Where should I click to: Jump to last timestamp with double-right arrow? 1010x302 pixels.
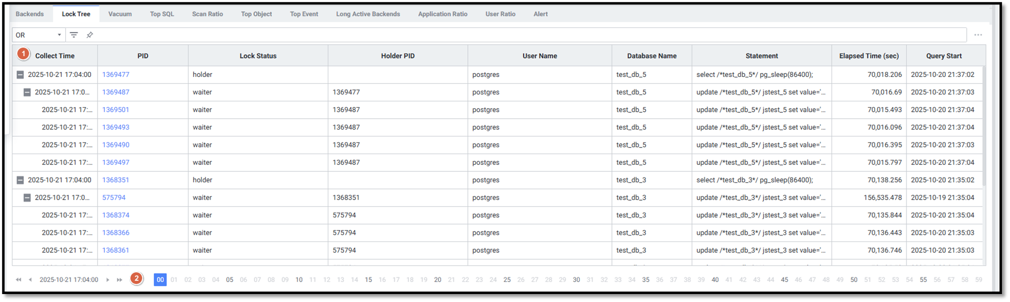click(x=119, y=280)
